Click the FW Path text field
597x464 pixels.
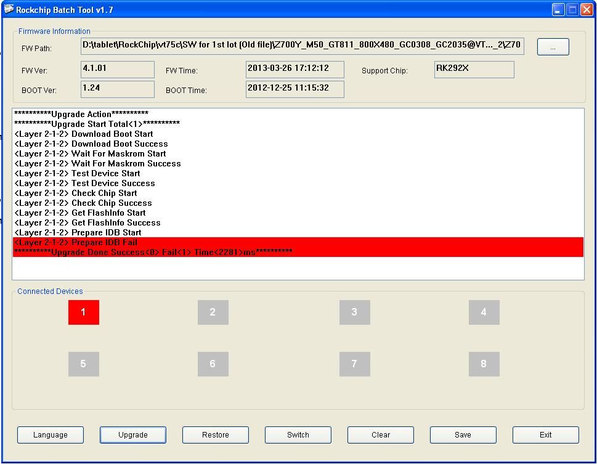coord(302,46)
